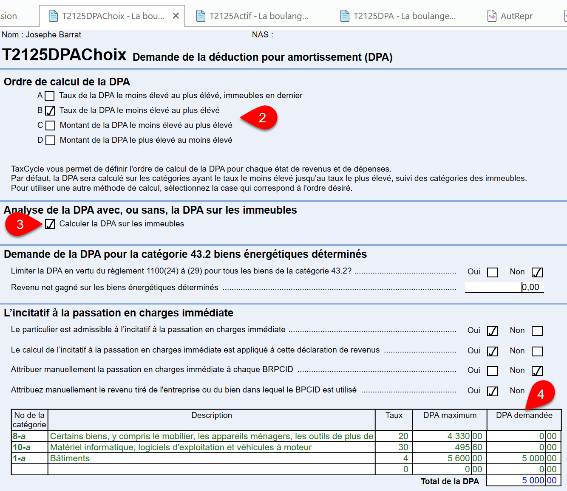
Task: Check option D Montant le plus élevé
Action: pyautogui.click(x=50, y=141)
